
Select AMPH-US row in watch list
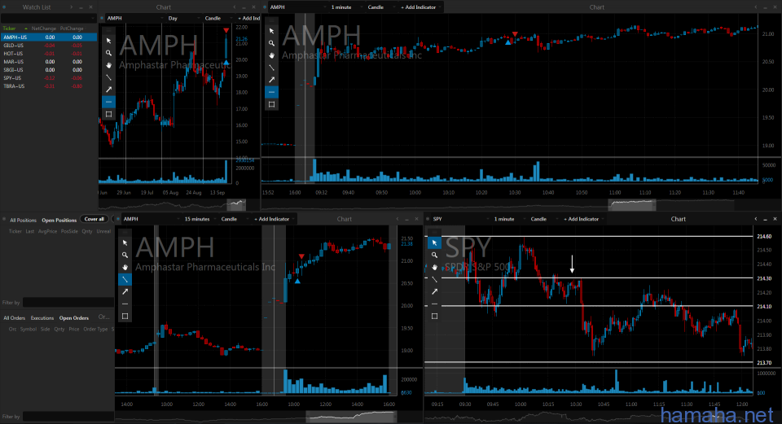point(48,37)
